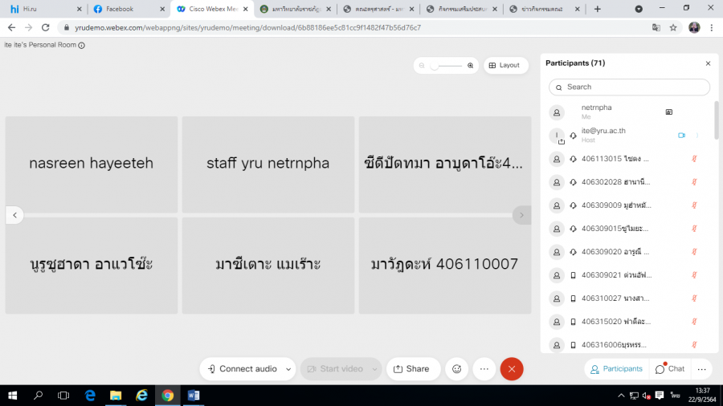
Task: Click the red leave meeting button
Action: (512, 369)
